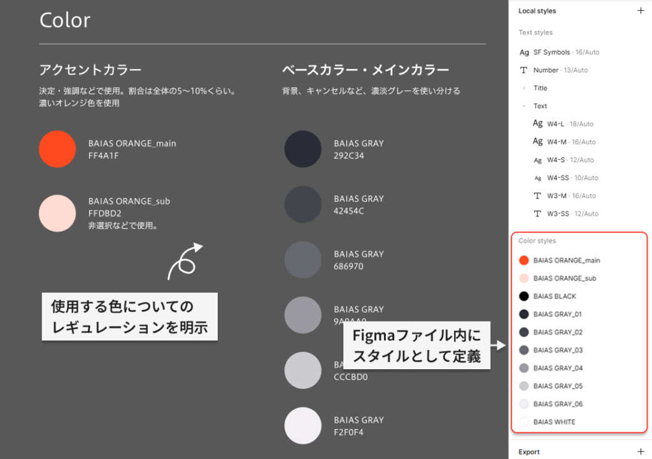Click the FFDBD2 hex code text

tap(105, 213)
